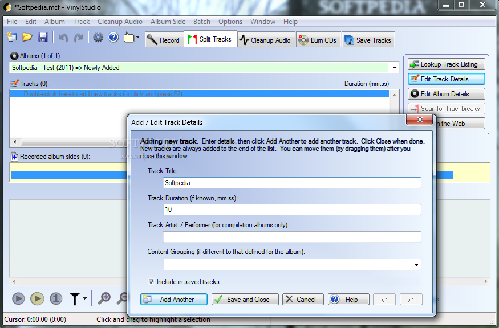
Task: Click the Track Artist / Performer field
Action: 292,237
